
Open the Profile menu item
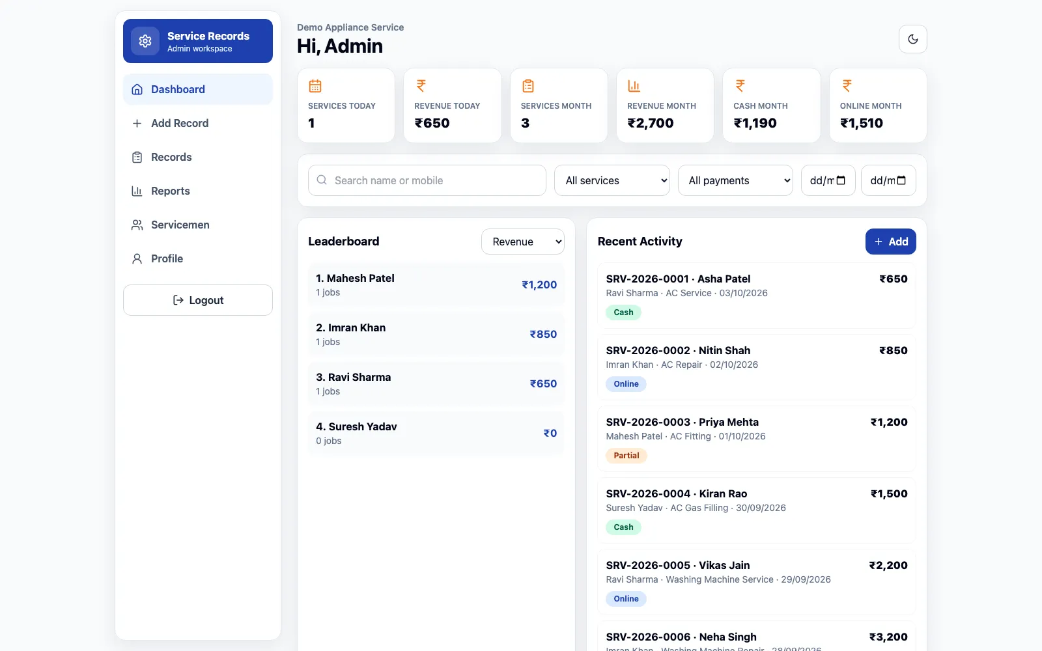click(x=198, y=258)
